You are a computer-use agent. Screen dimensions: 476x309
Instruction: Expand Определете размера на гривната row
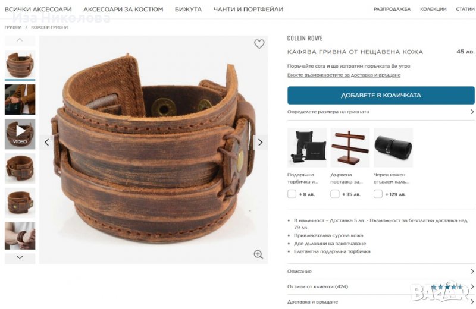tap(381, 112)
